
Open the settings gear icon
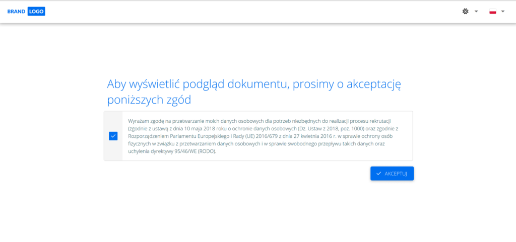pos(465,11)
